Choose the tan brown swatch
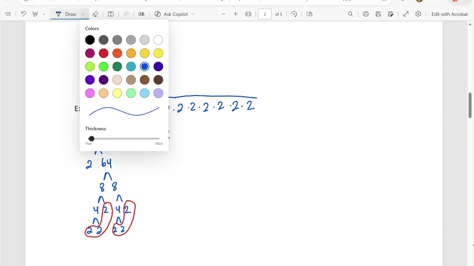This screenshot has width=474, height=266. [131, 80]
